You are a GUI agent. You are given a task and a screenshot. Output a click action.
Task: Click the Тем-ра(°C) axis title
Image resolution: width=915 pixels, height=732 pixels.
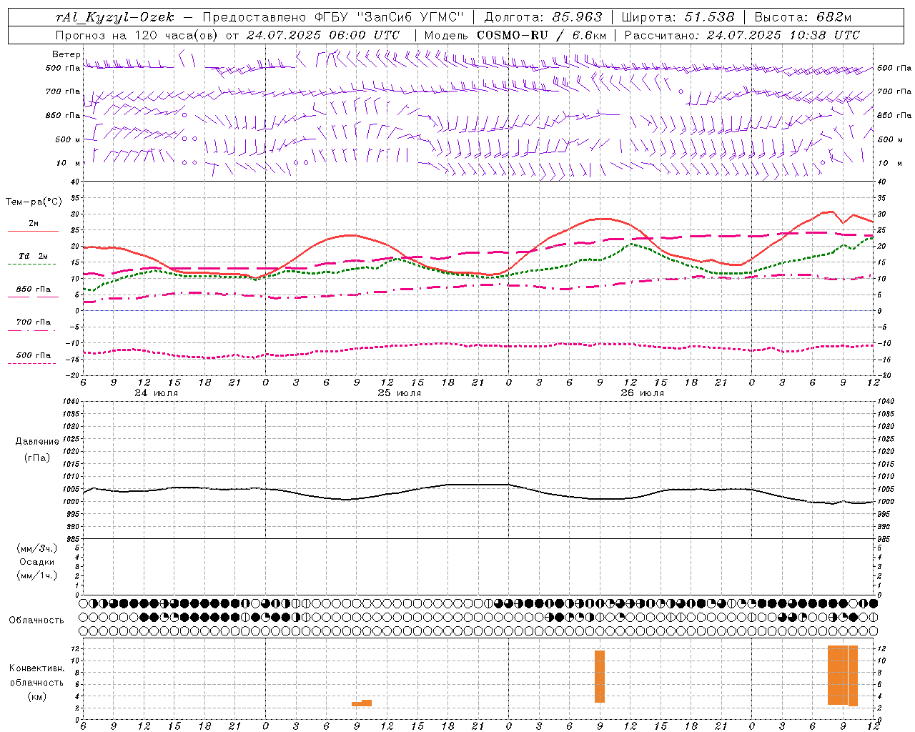click(x=34, y=202)
